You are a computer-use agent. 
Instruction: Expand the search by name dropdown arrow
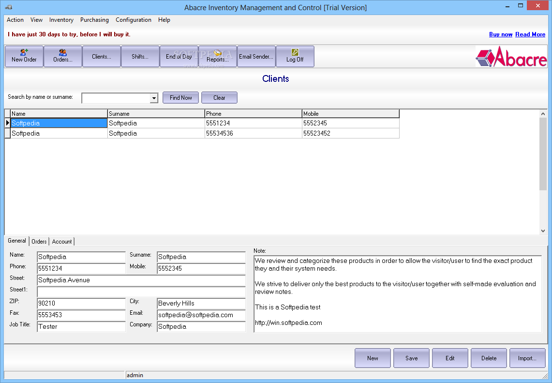click(154, 98)
